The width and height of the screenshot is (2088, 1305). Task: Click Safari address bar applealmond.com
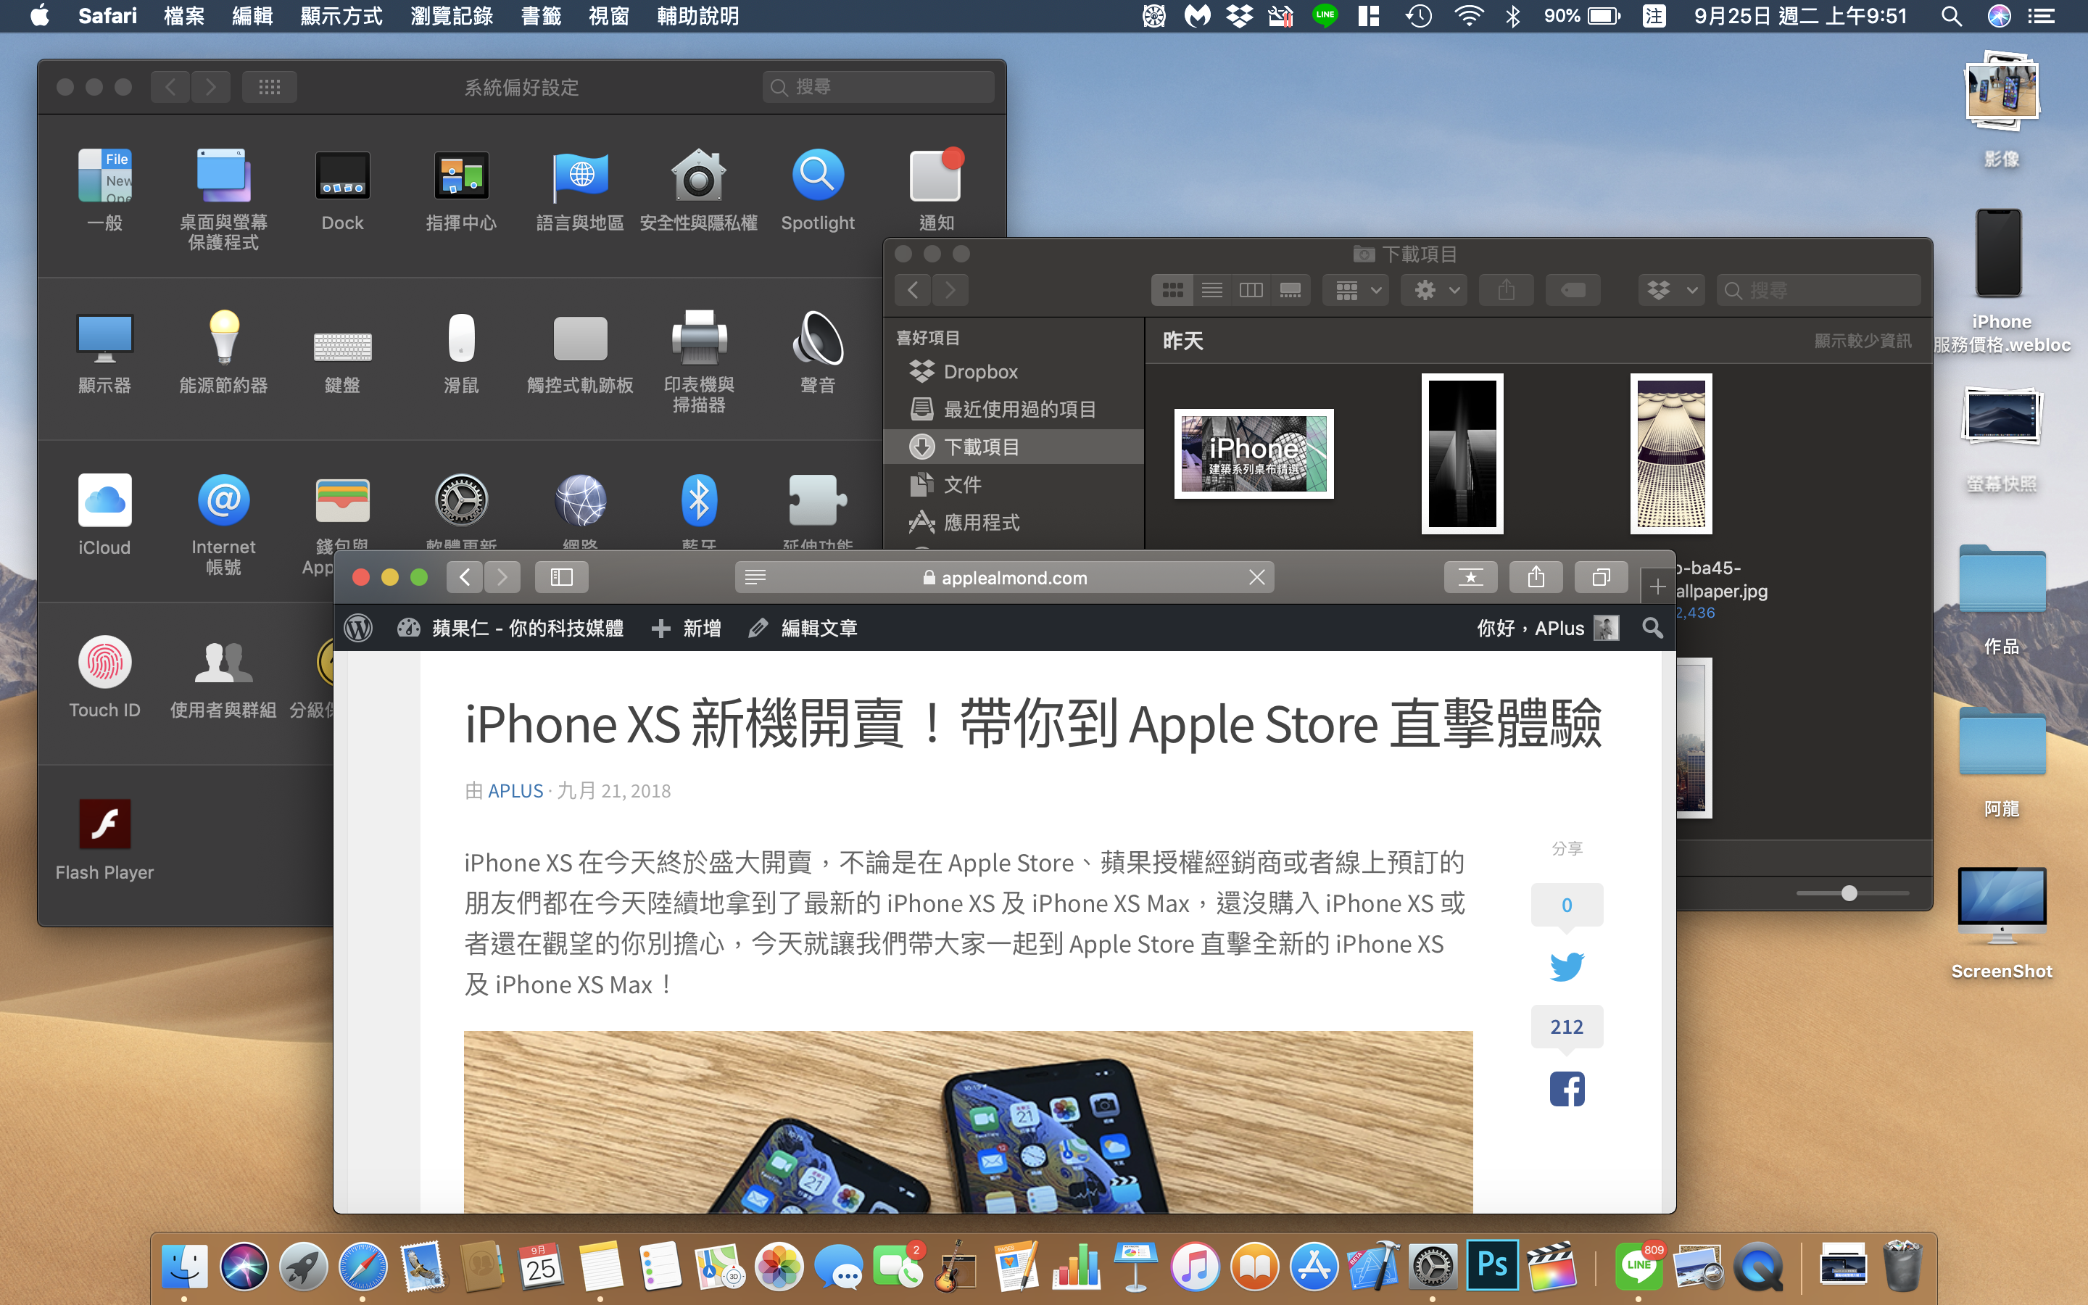1004,577
